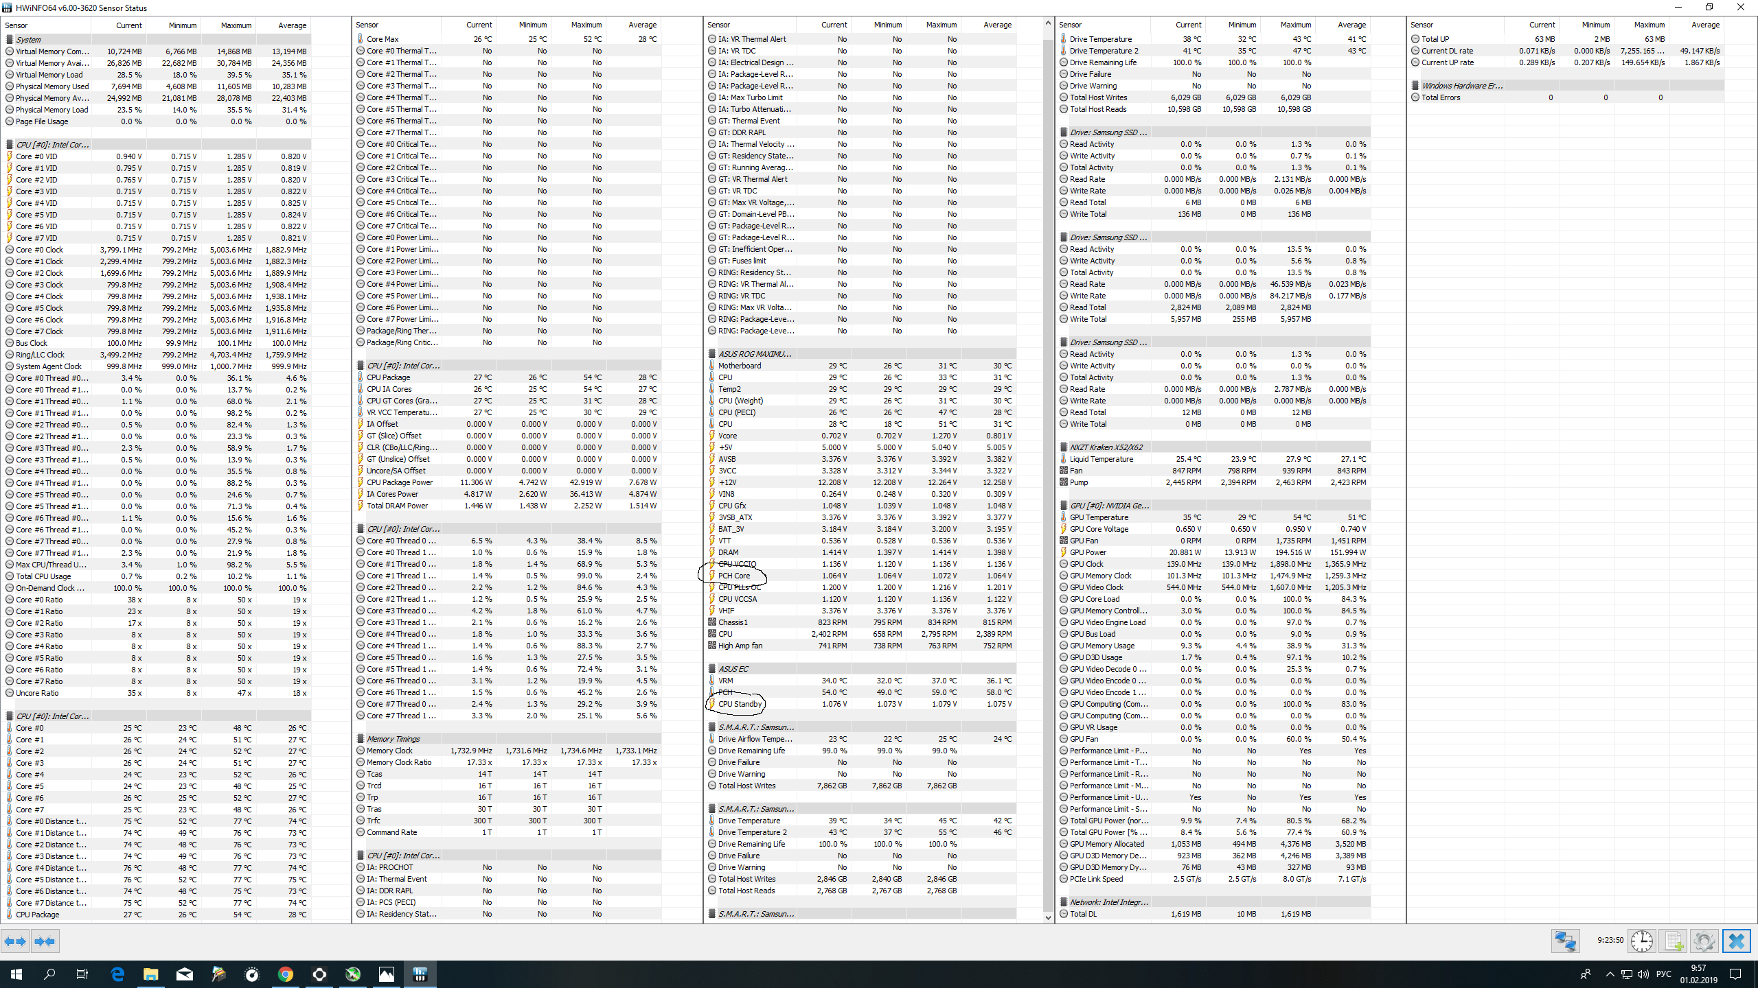Click HWiNFO icon in the taskbar
The height and width of the screenshot is (988, 1758).
point(420,974)
